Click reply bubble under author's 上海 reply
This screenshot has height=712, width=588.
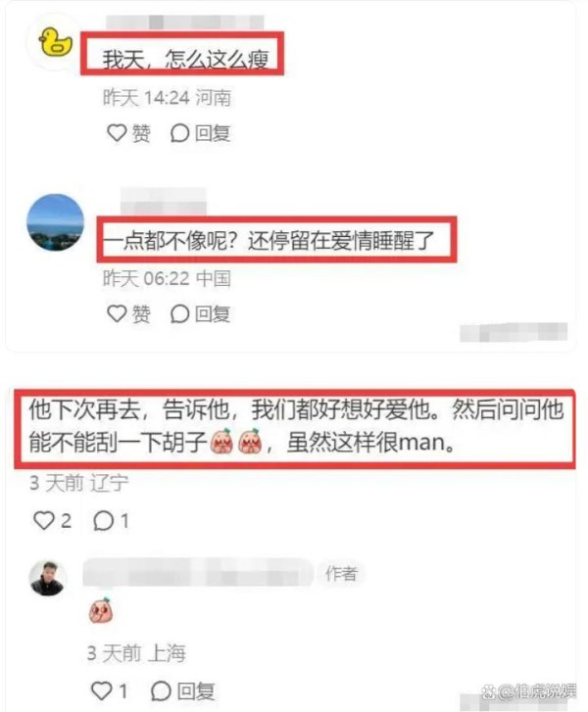161,691
